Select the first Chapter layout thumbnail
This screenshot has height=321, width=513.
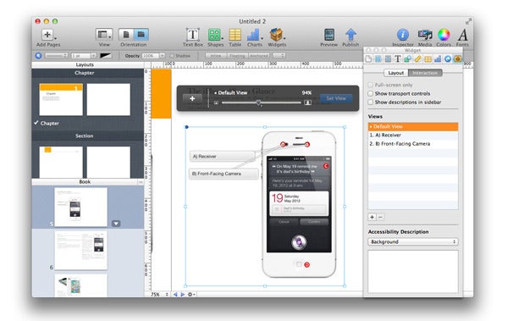click(61, 99)
